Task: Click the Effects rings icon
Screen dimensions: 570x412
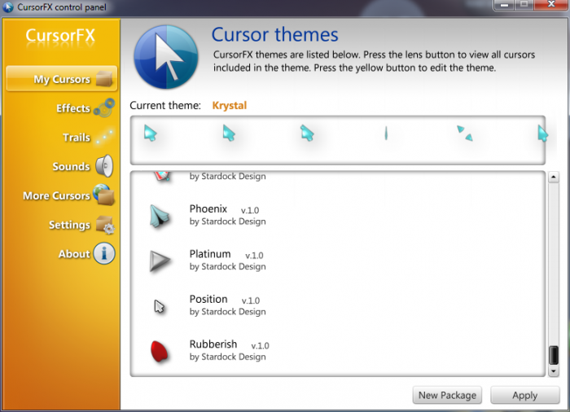Action: [104, 108]
